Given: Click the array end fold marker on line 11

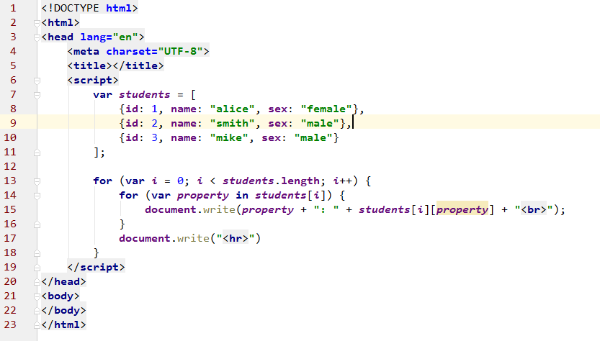Looking at the screenshot, I should [37, 153].
